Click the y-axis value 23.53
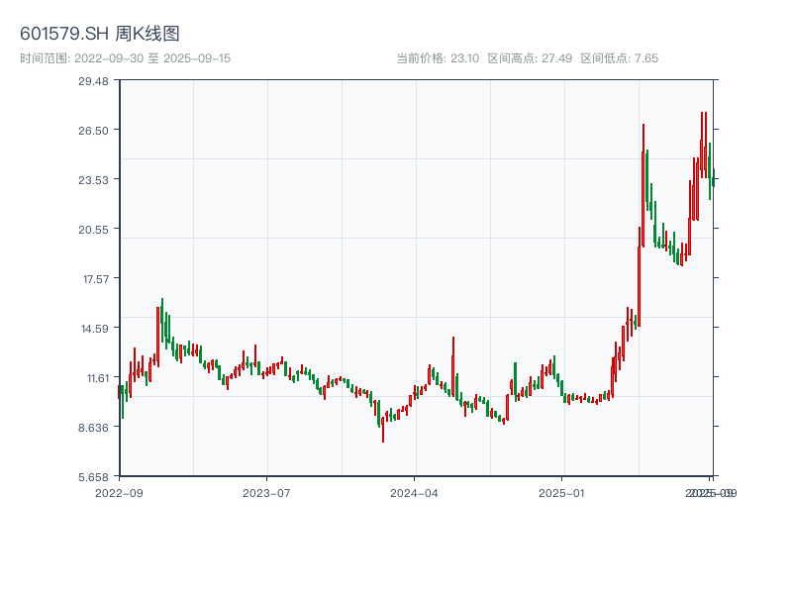 [93, 180]
